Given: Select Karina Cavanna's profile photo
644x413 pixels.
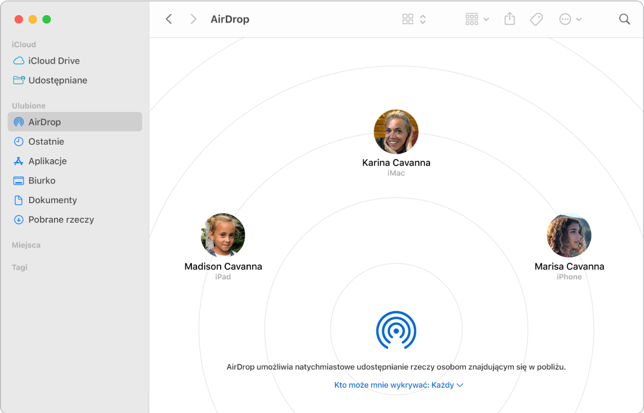Looking at the screenshot, I should pos(396,132).
